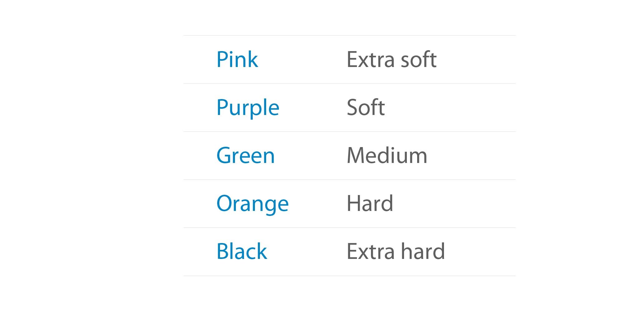Click the letter P in Purple
Screen dimensions: 624x315
coord(222,107)
